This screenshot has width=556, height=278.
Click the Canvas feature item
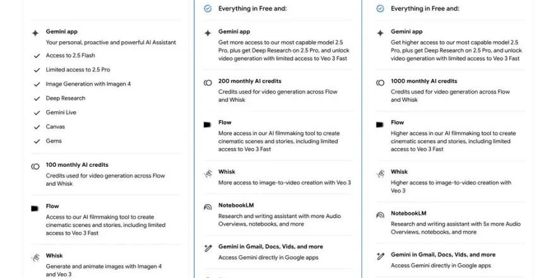[55, 127]
